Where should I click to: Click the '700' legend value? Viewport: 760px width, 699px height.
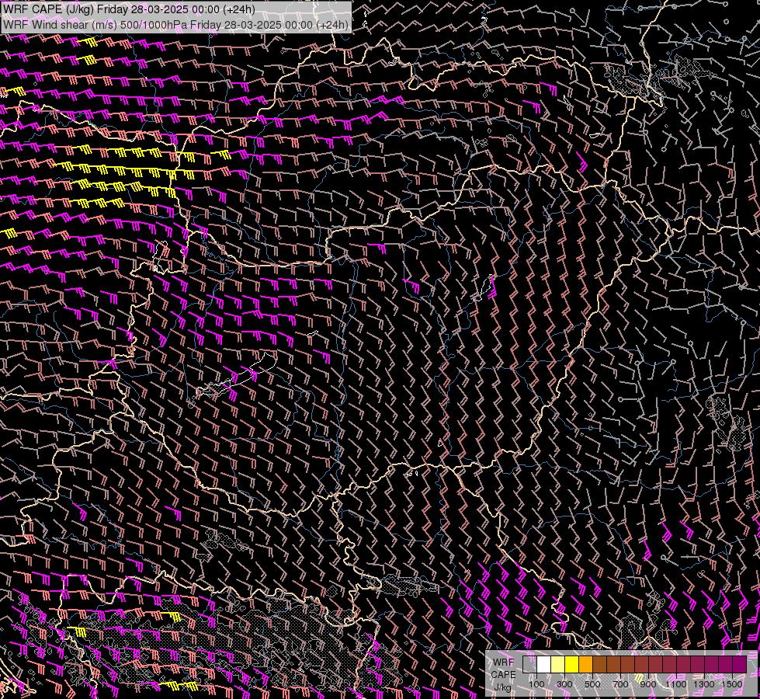(620, 684)
